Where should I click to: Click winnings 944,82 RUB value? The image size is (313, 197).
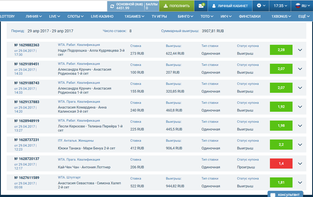coord(175,186)
